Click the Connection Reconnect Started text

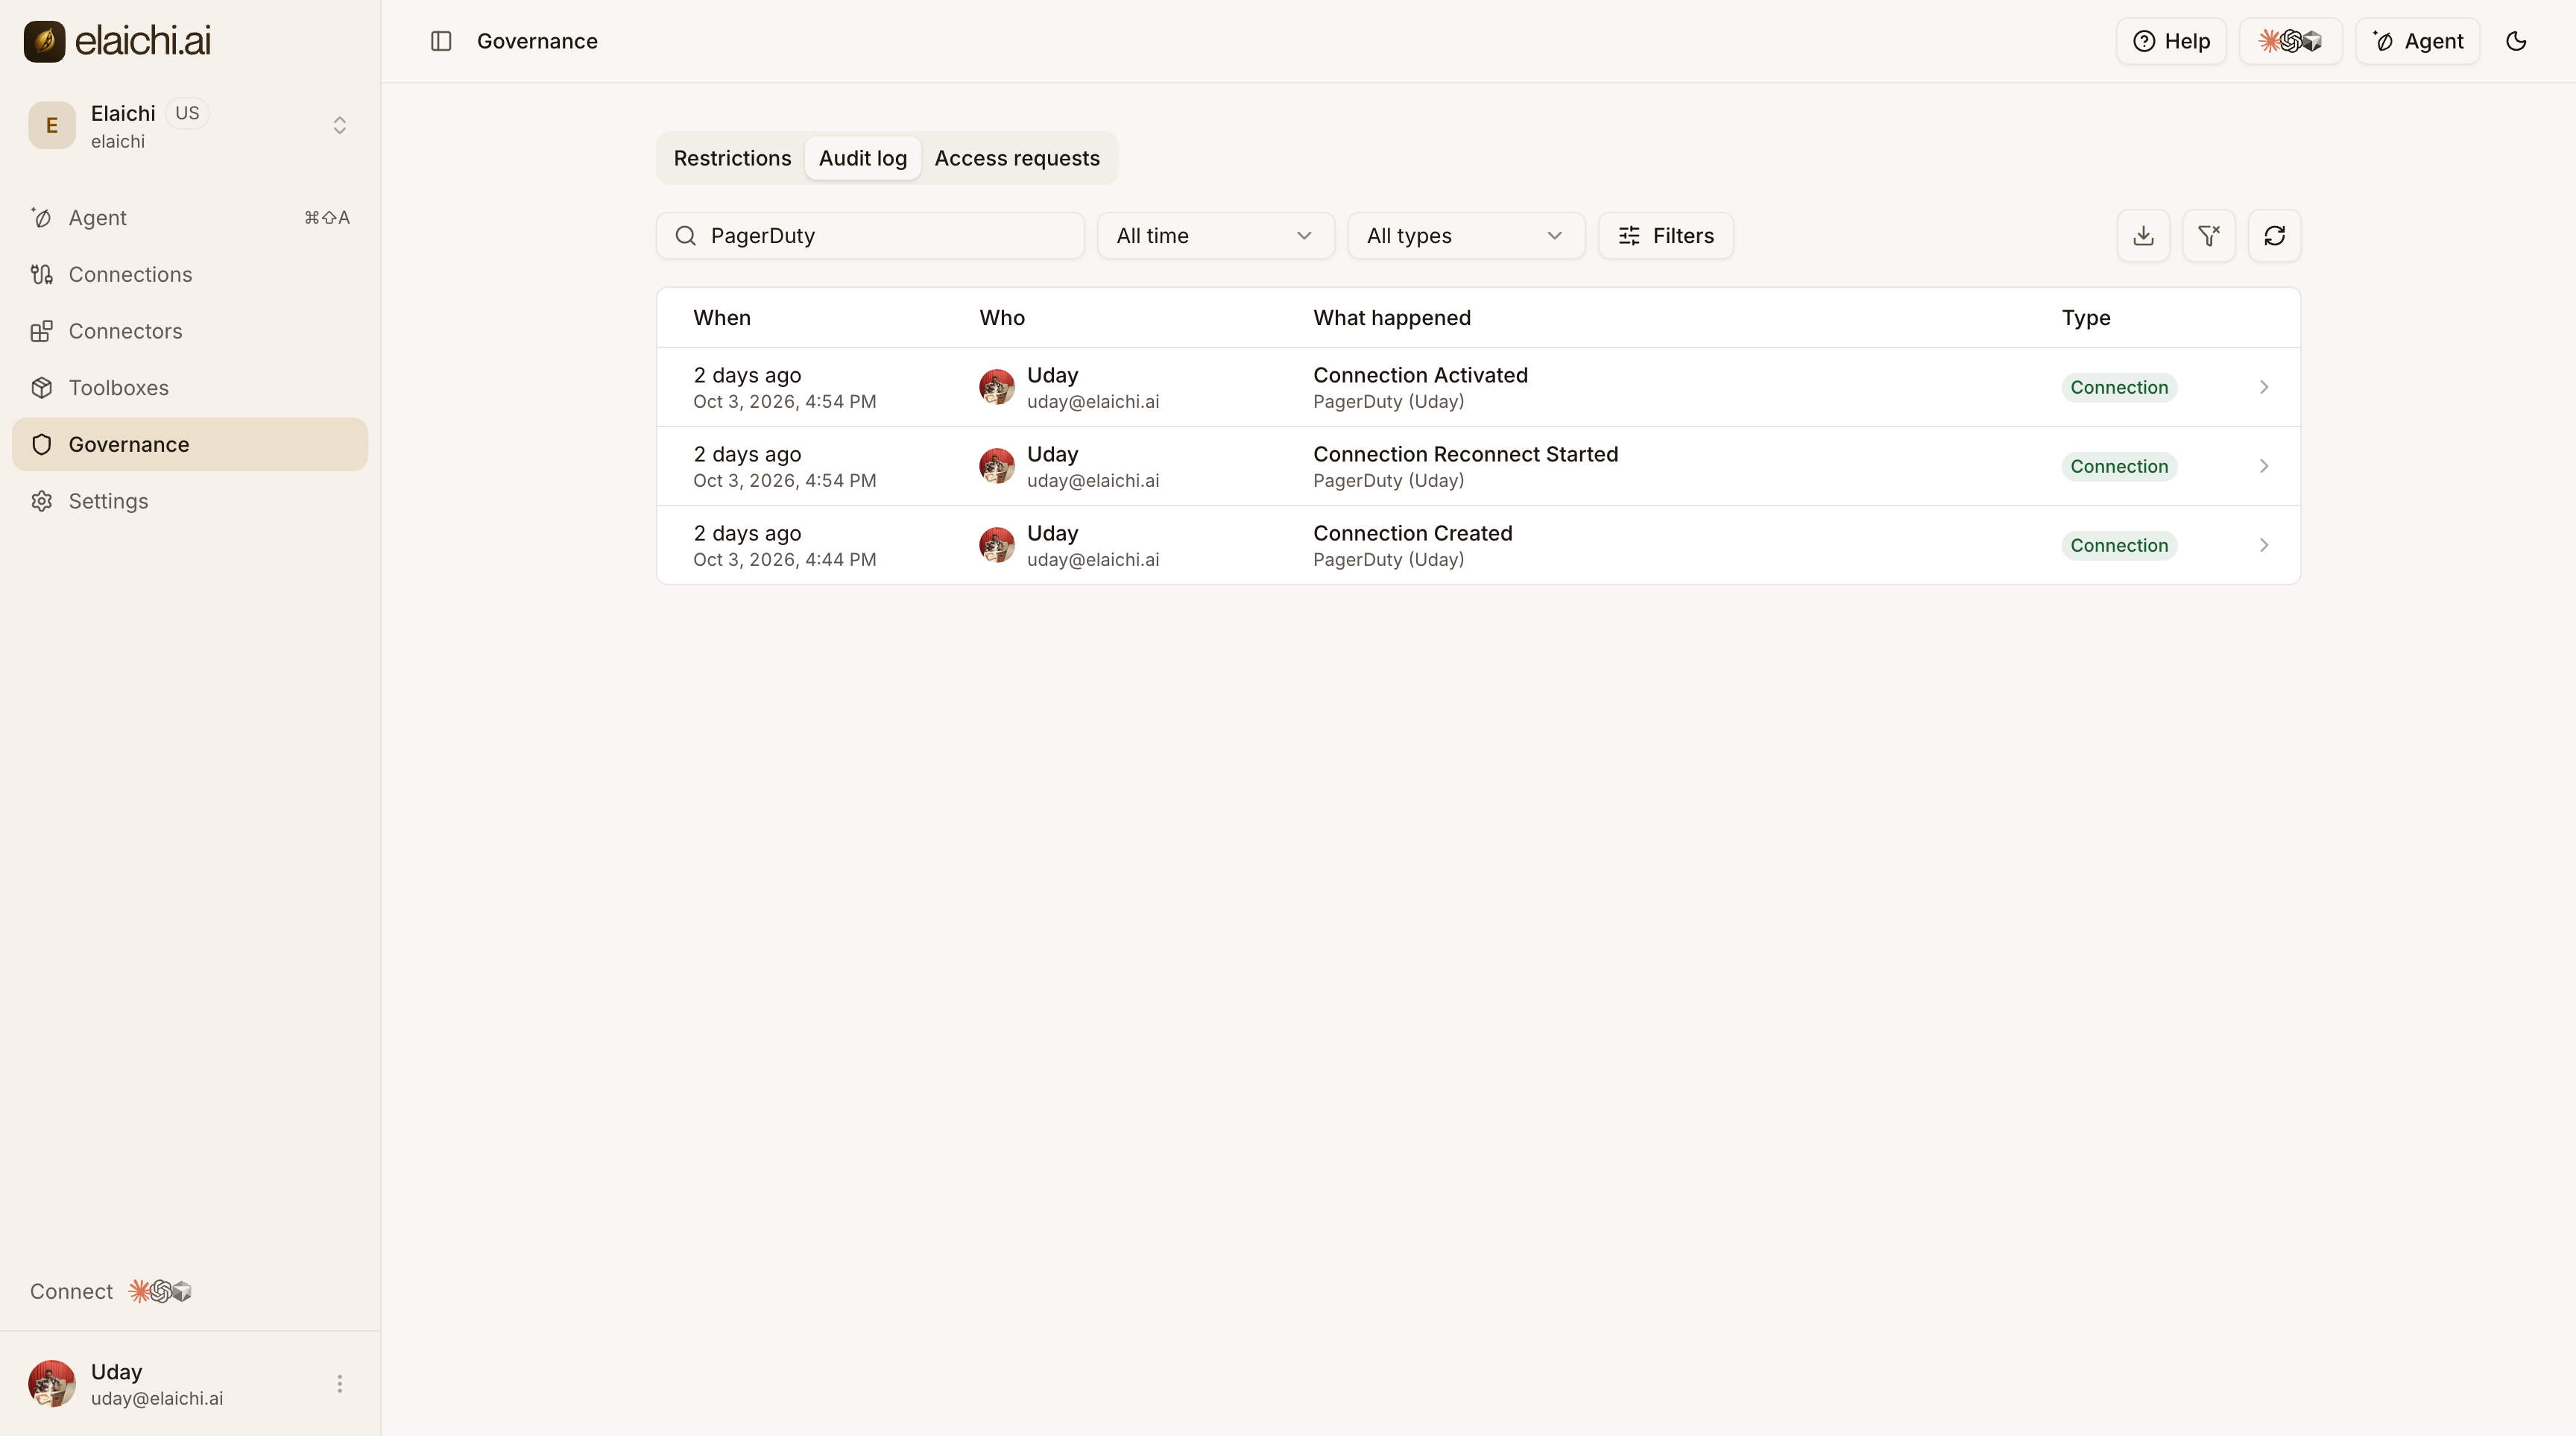[1465, 454]
